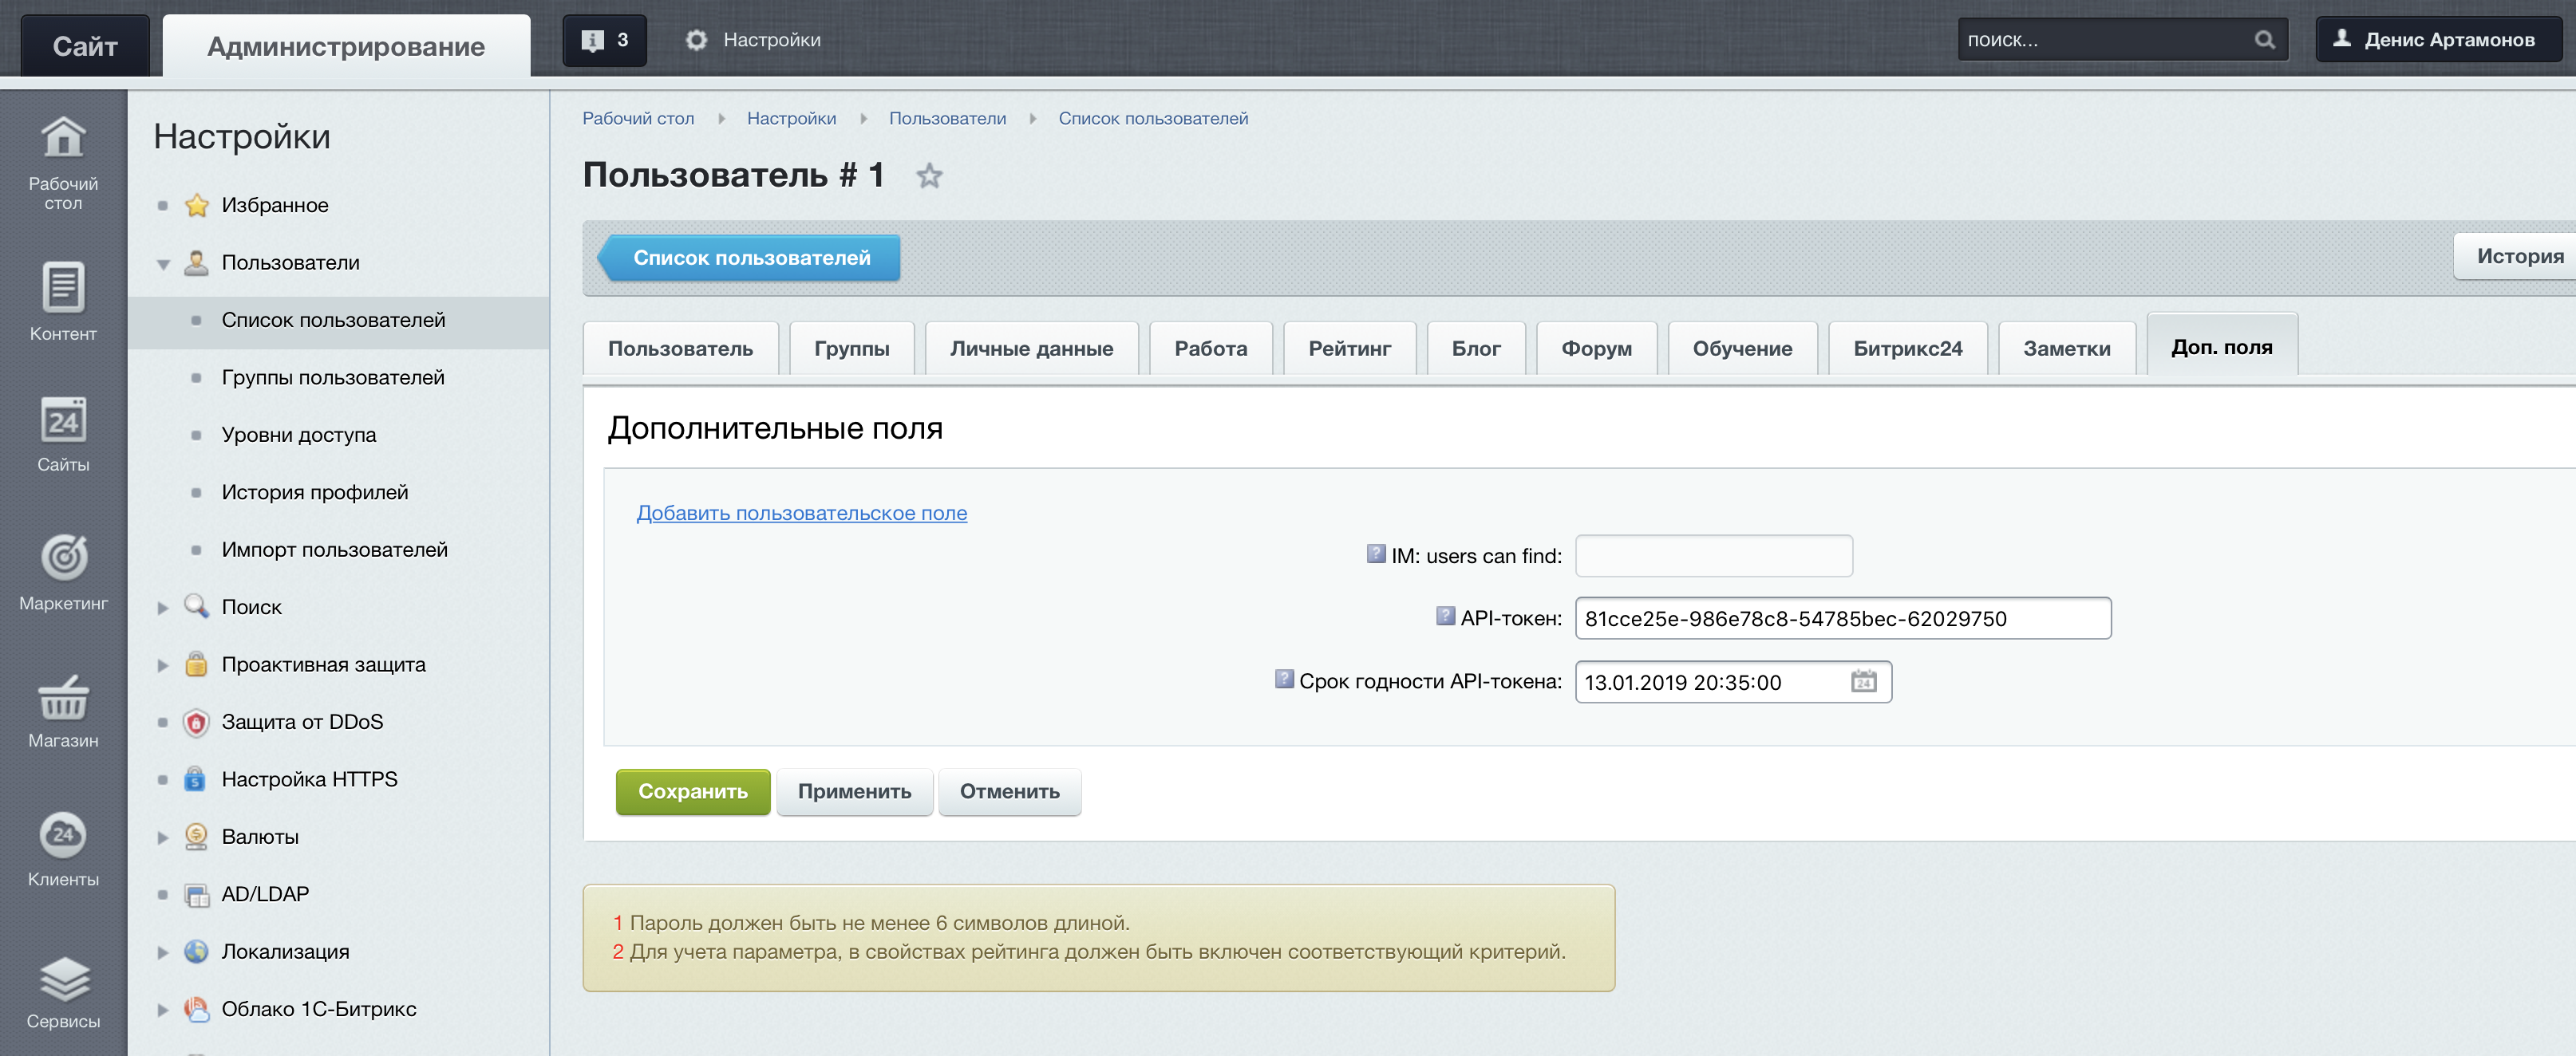
Task: Expand the Валюты tree item
Action: (163, 837)
